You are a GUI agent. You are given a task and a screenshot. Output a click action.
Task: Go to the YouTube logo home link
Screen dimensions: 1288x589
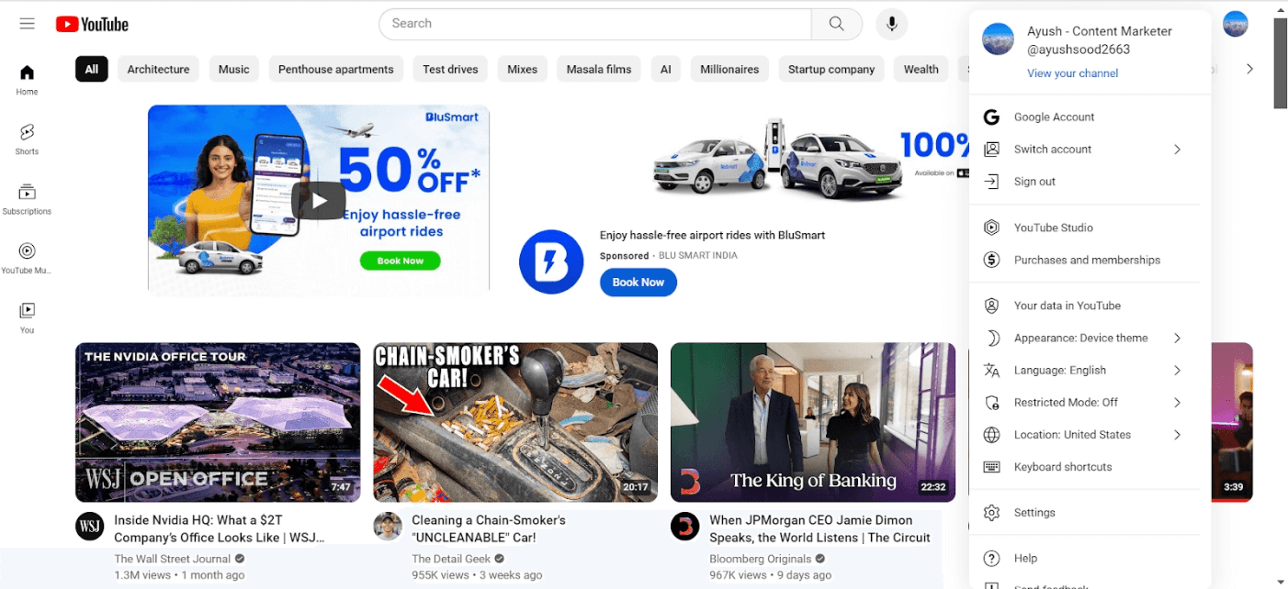tap(92, 24)
